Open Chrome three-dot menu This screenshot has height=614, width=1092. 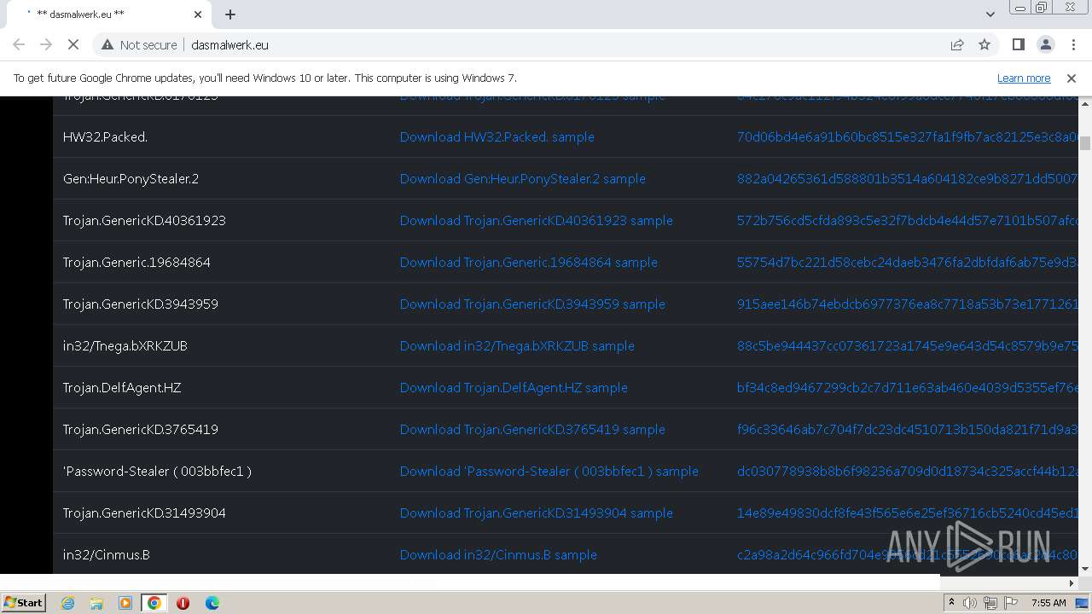(x=1073, y=44)
